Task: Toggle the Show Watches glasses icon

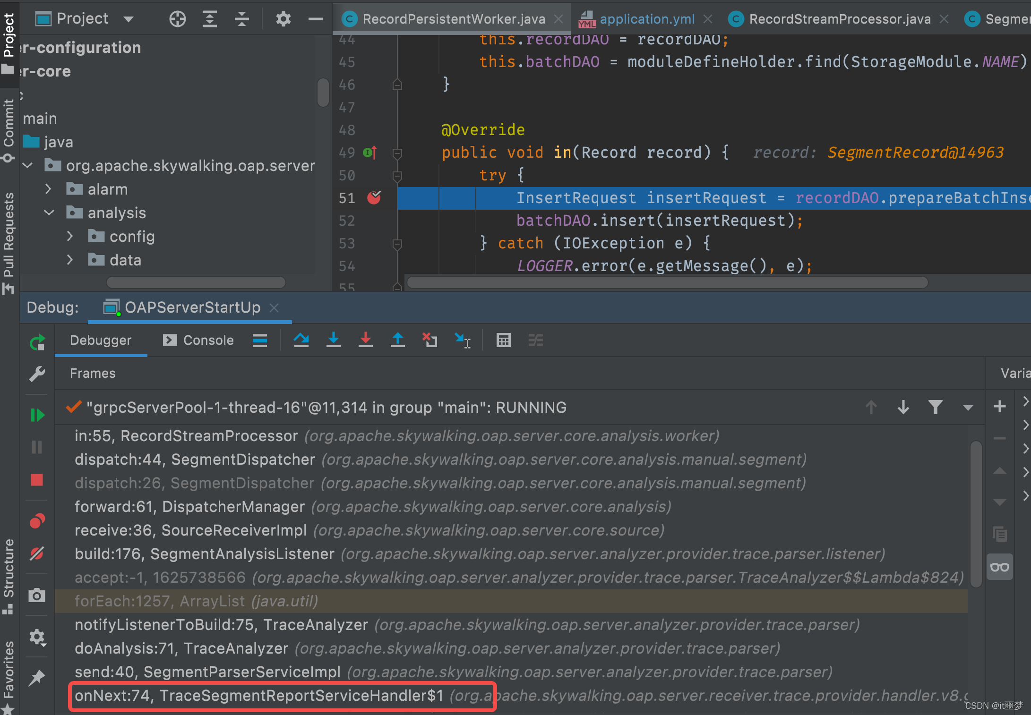Action: point(1000,567)
